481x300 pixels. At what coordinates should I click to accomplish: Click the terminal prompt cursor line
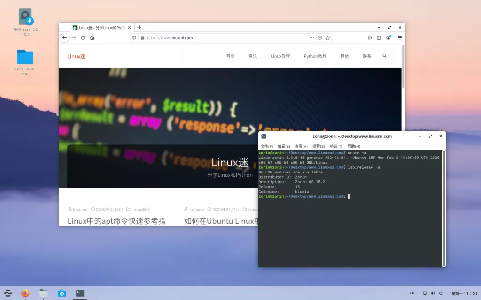point(304,196)
